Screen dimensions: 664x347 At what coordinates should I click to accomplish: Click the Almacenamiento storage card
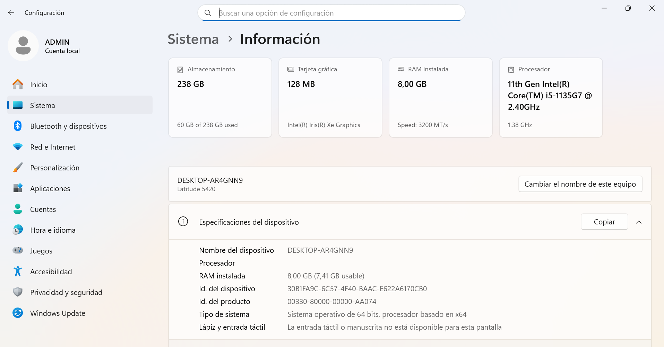coord(220,97)
